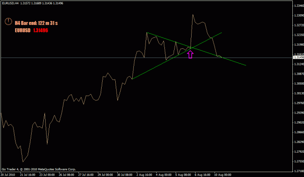The width and height of the screenshot is (304, 177).
Task: Click the 1.29020 price axis label
Action: click(x=299, y=122)
